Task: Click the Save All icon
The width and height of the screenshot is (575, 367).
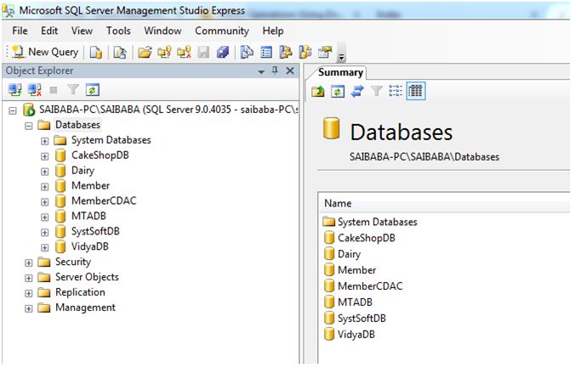Action: pos(223,53)
